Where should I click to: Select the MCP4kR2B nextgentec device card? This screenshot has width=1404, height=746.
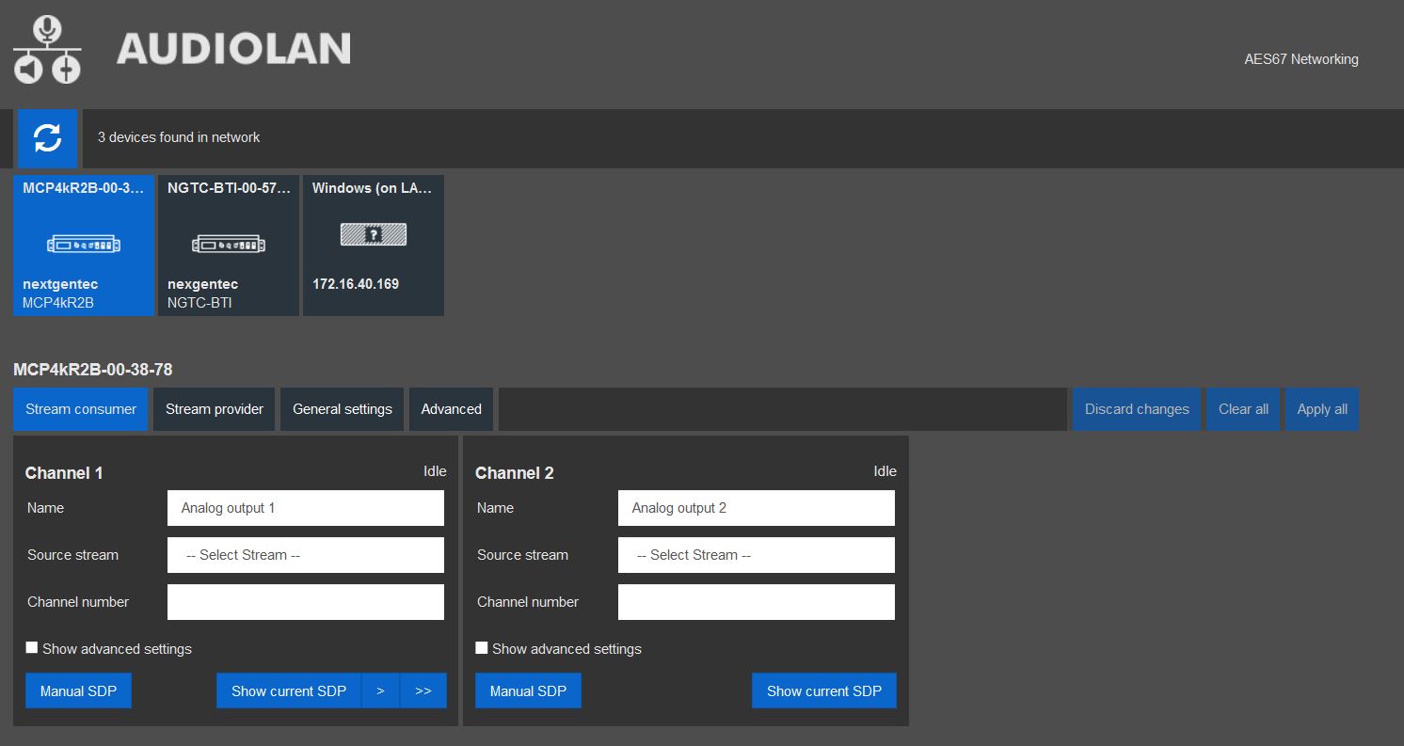click(x=84, y=246)
